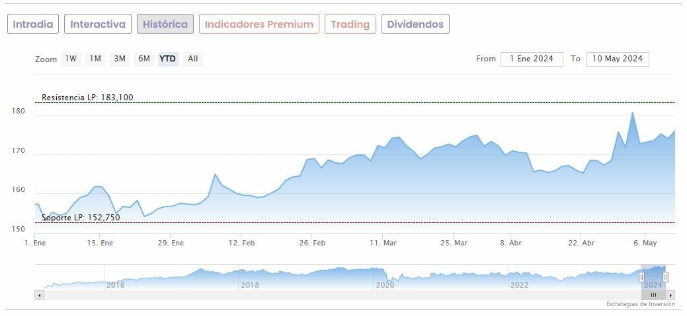Click the navigator scrollbar left arrow
This screenshot has height=316, width=687.
coord(39,296)
